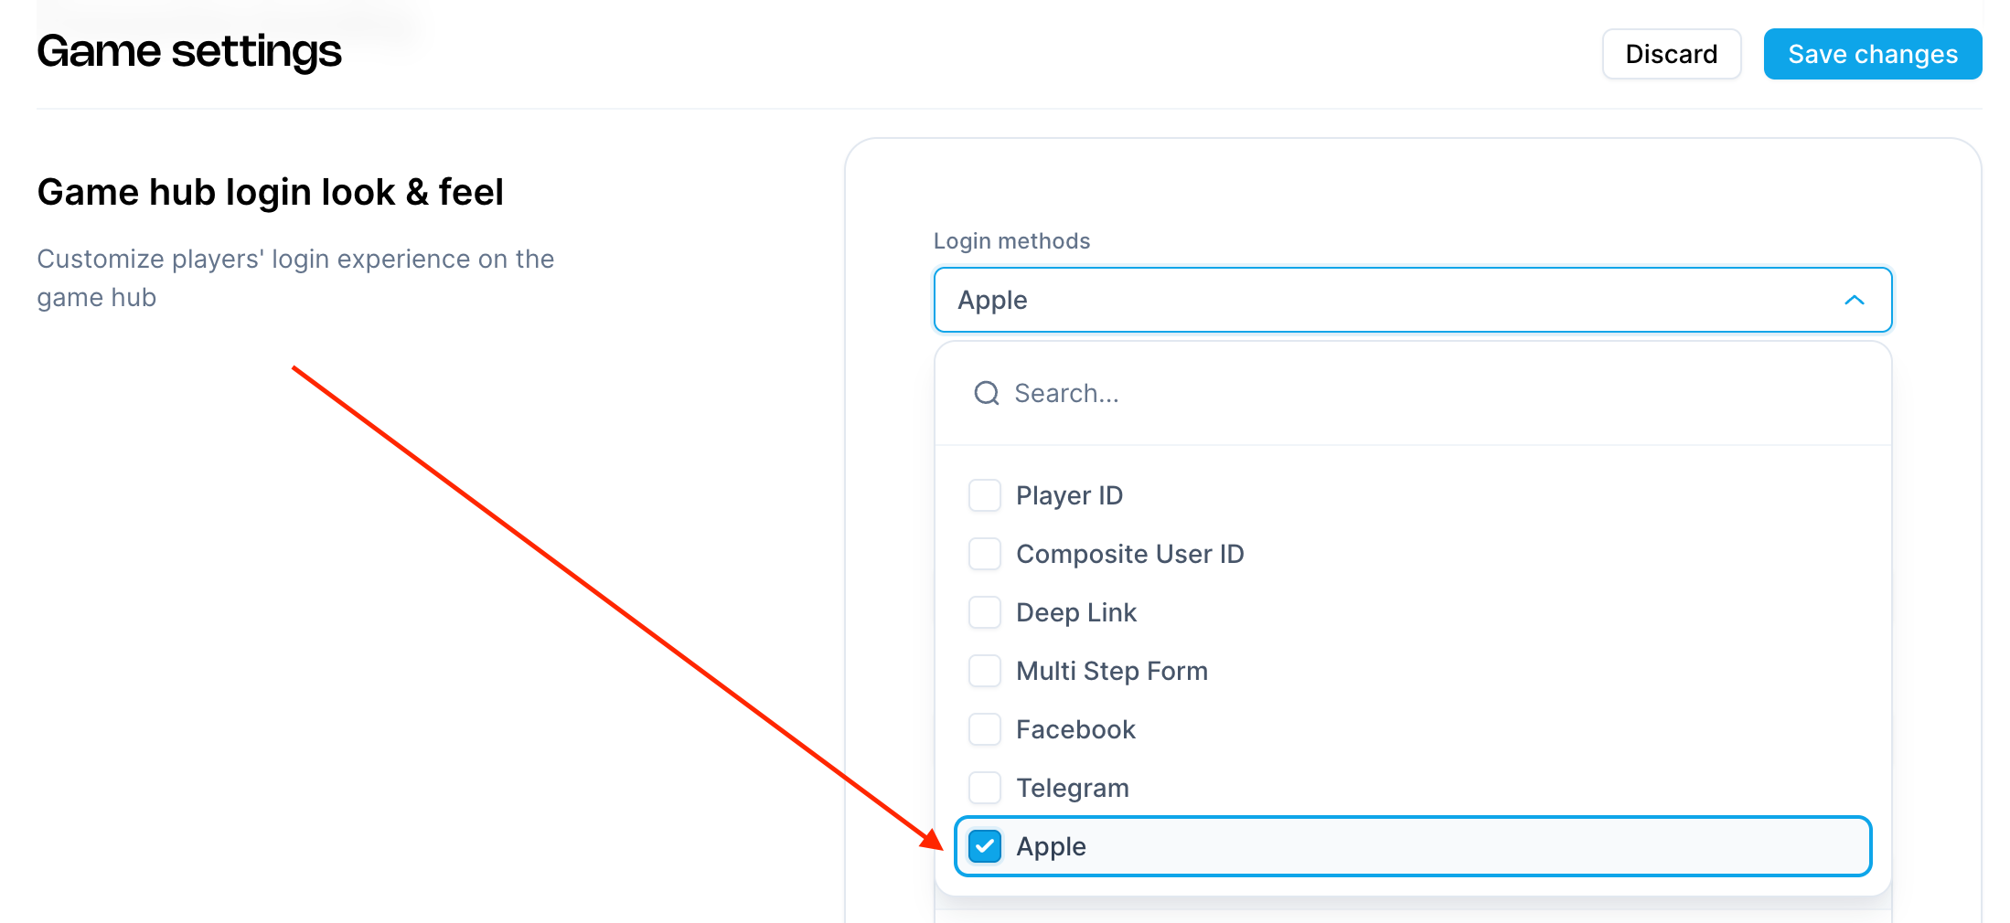The image size is (2010, 923).
Task: Click the Telegram label text
Action: pos(1072,787)
